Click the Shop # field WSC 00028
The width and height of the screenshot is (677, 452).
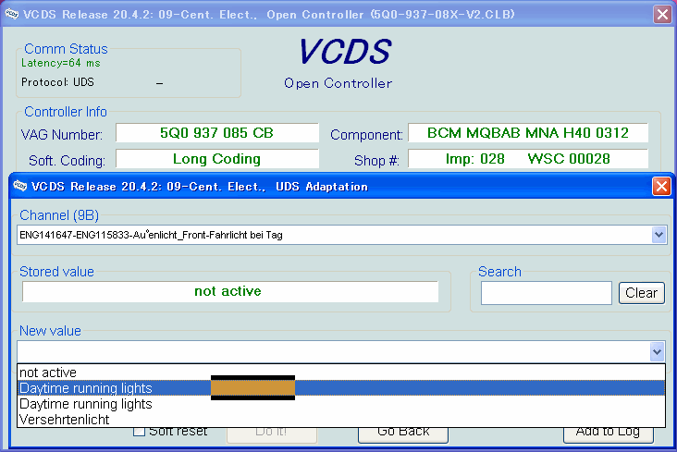[x=527, y=159]
